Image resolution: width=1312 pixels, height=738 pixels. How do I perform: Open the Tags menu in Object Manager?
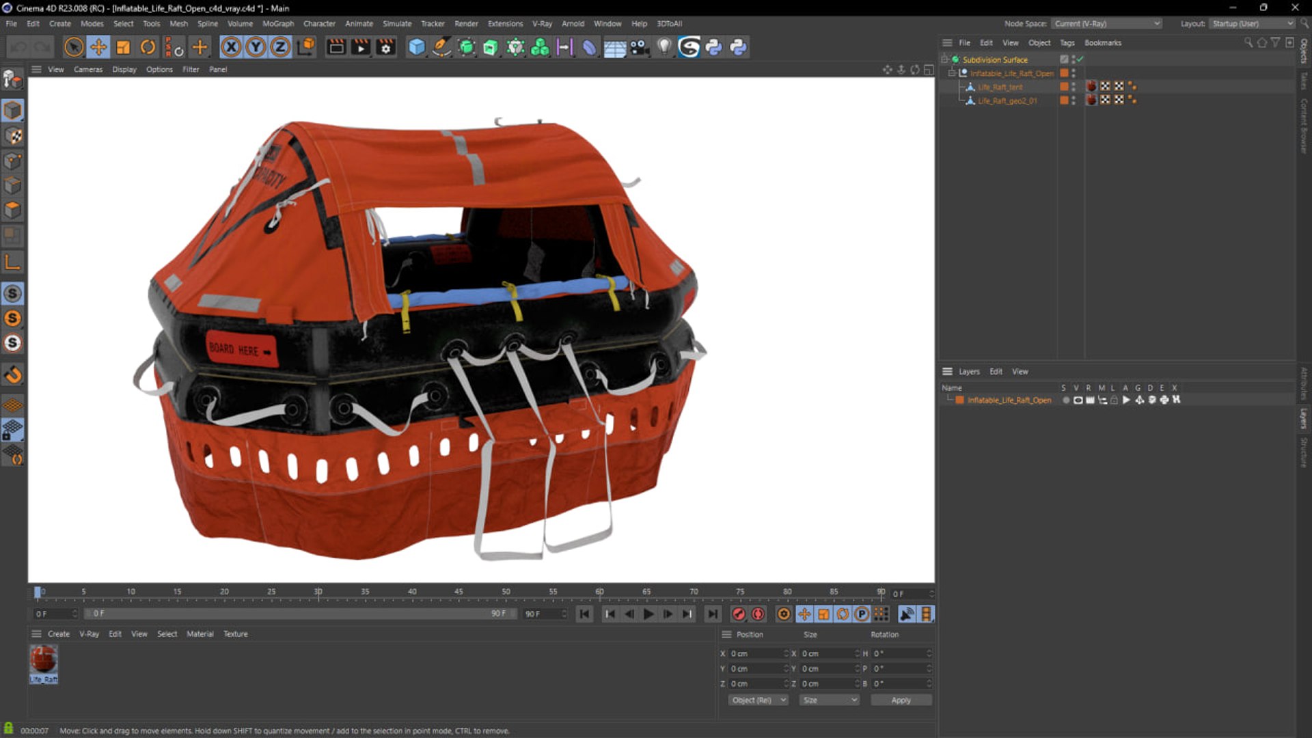coord(1067,42)
